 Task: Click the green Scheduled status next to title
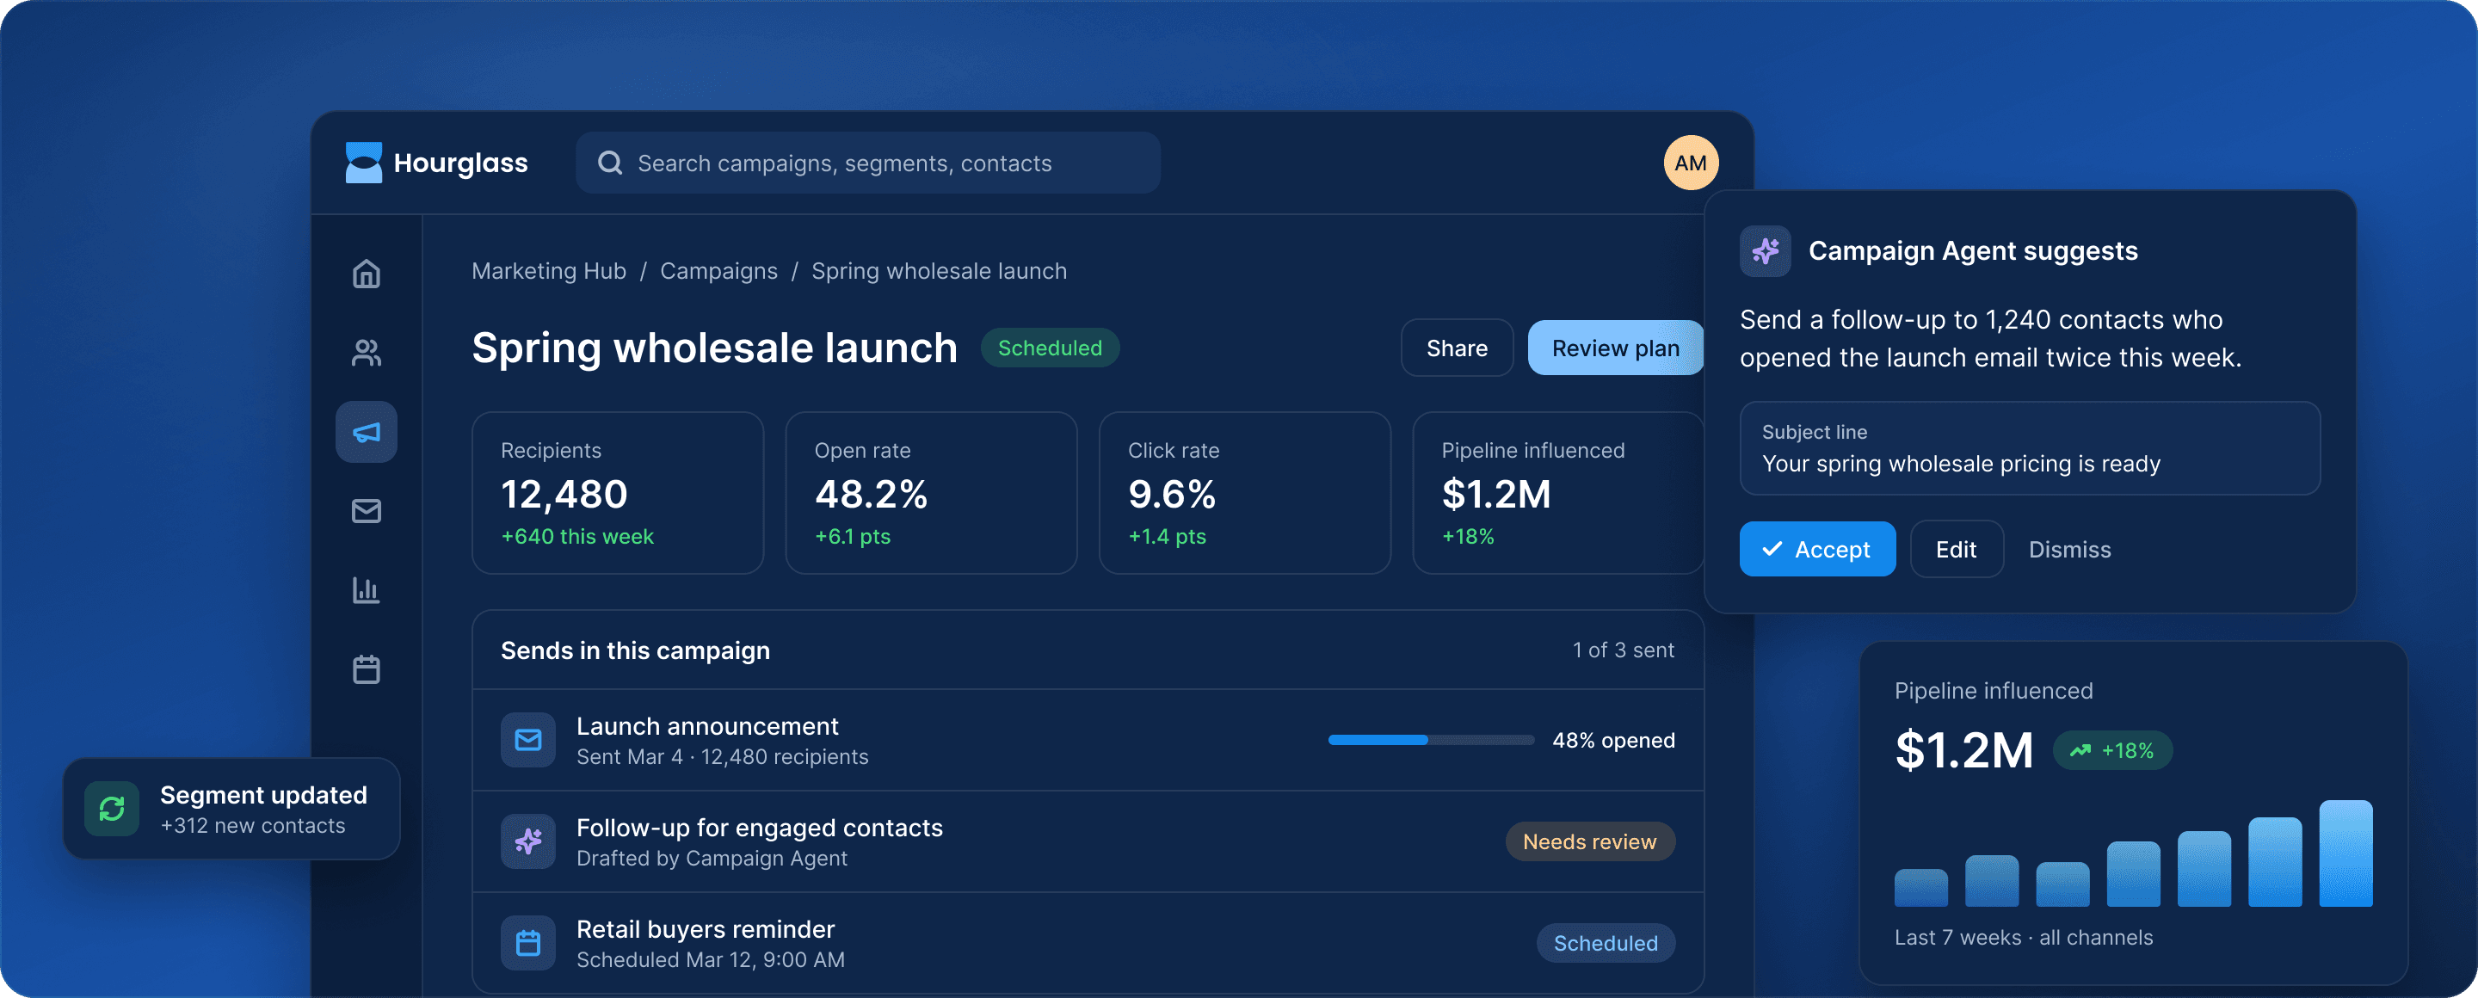[x=1050, y=348]
